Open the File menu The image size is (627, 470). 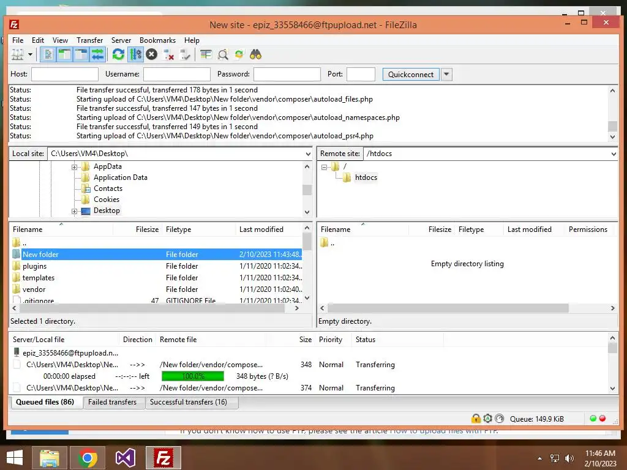coord(18,40)
